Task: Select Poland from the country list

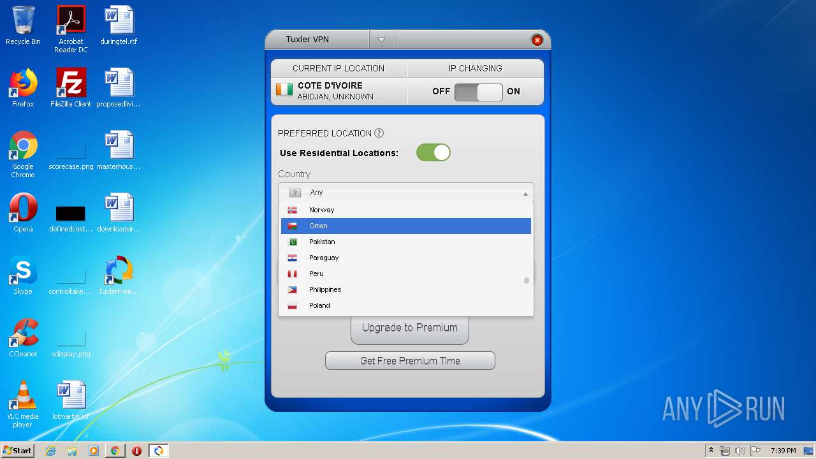Action: [x=406, y=305]
